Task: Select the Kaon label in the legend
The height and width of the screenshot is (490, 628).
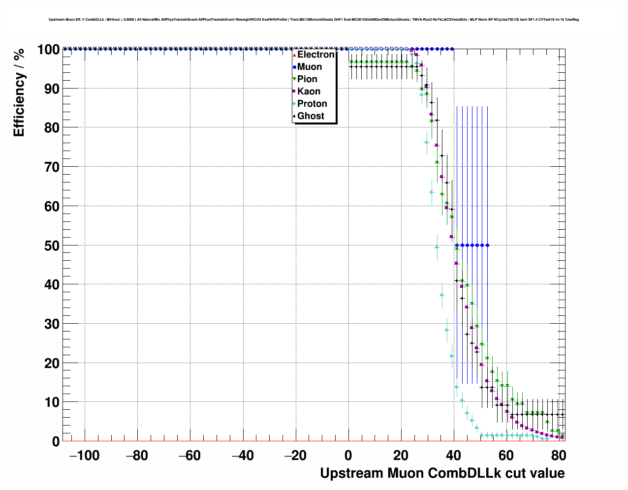Action: (x=309, y=92)
